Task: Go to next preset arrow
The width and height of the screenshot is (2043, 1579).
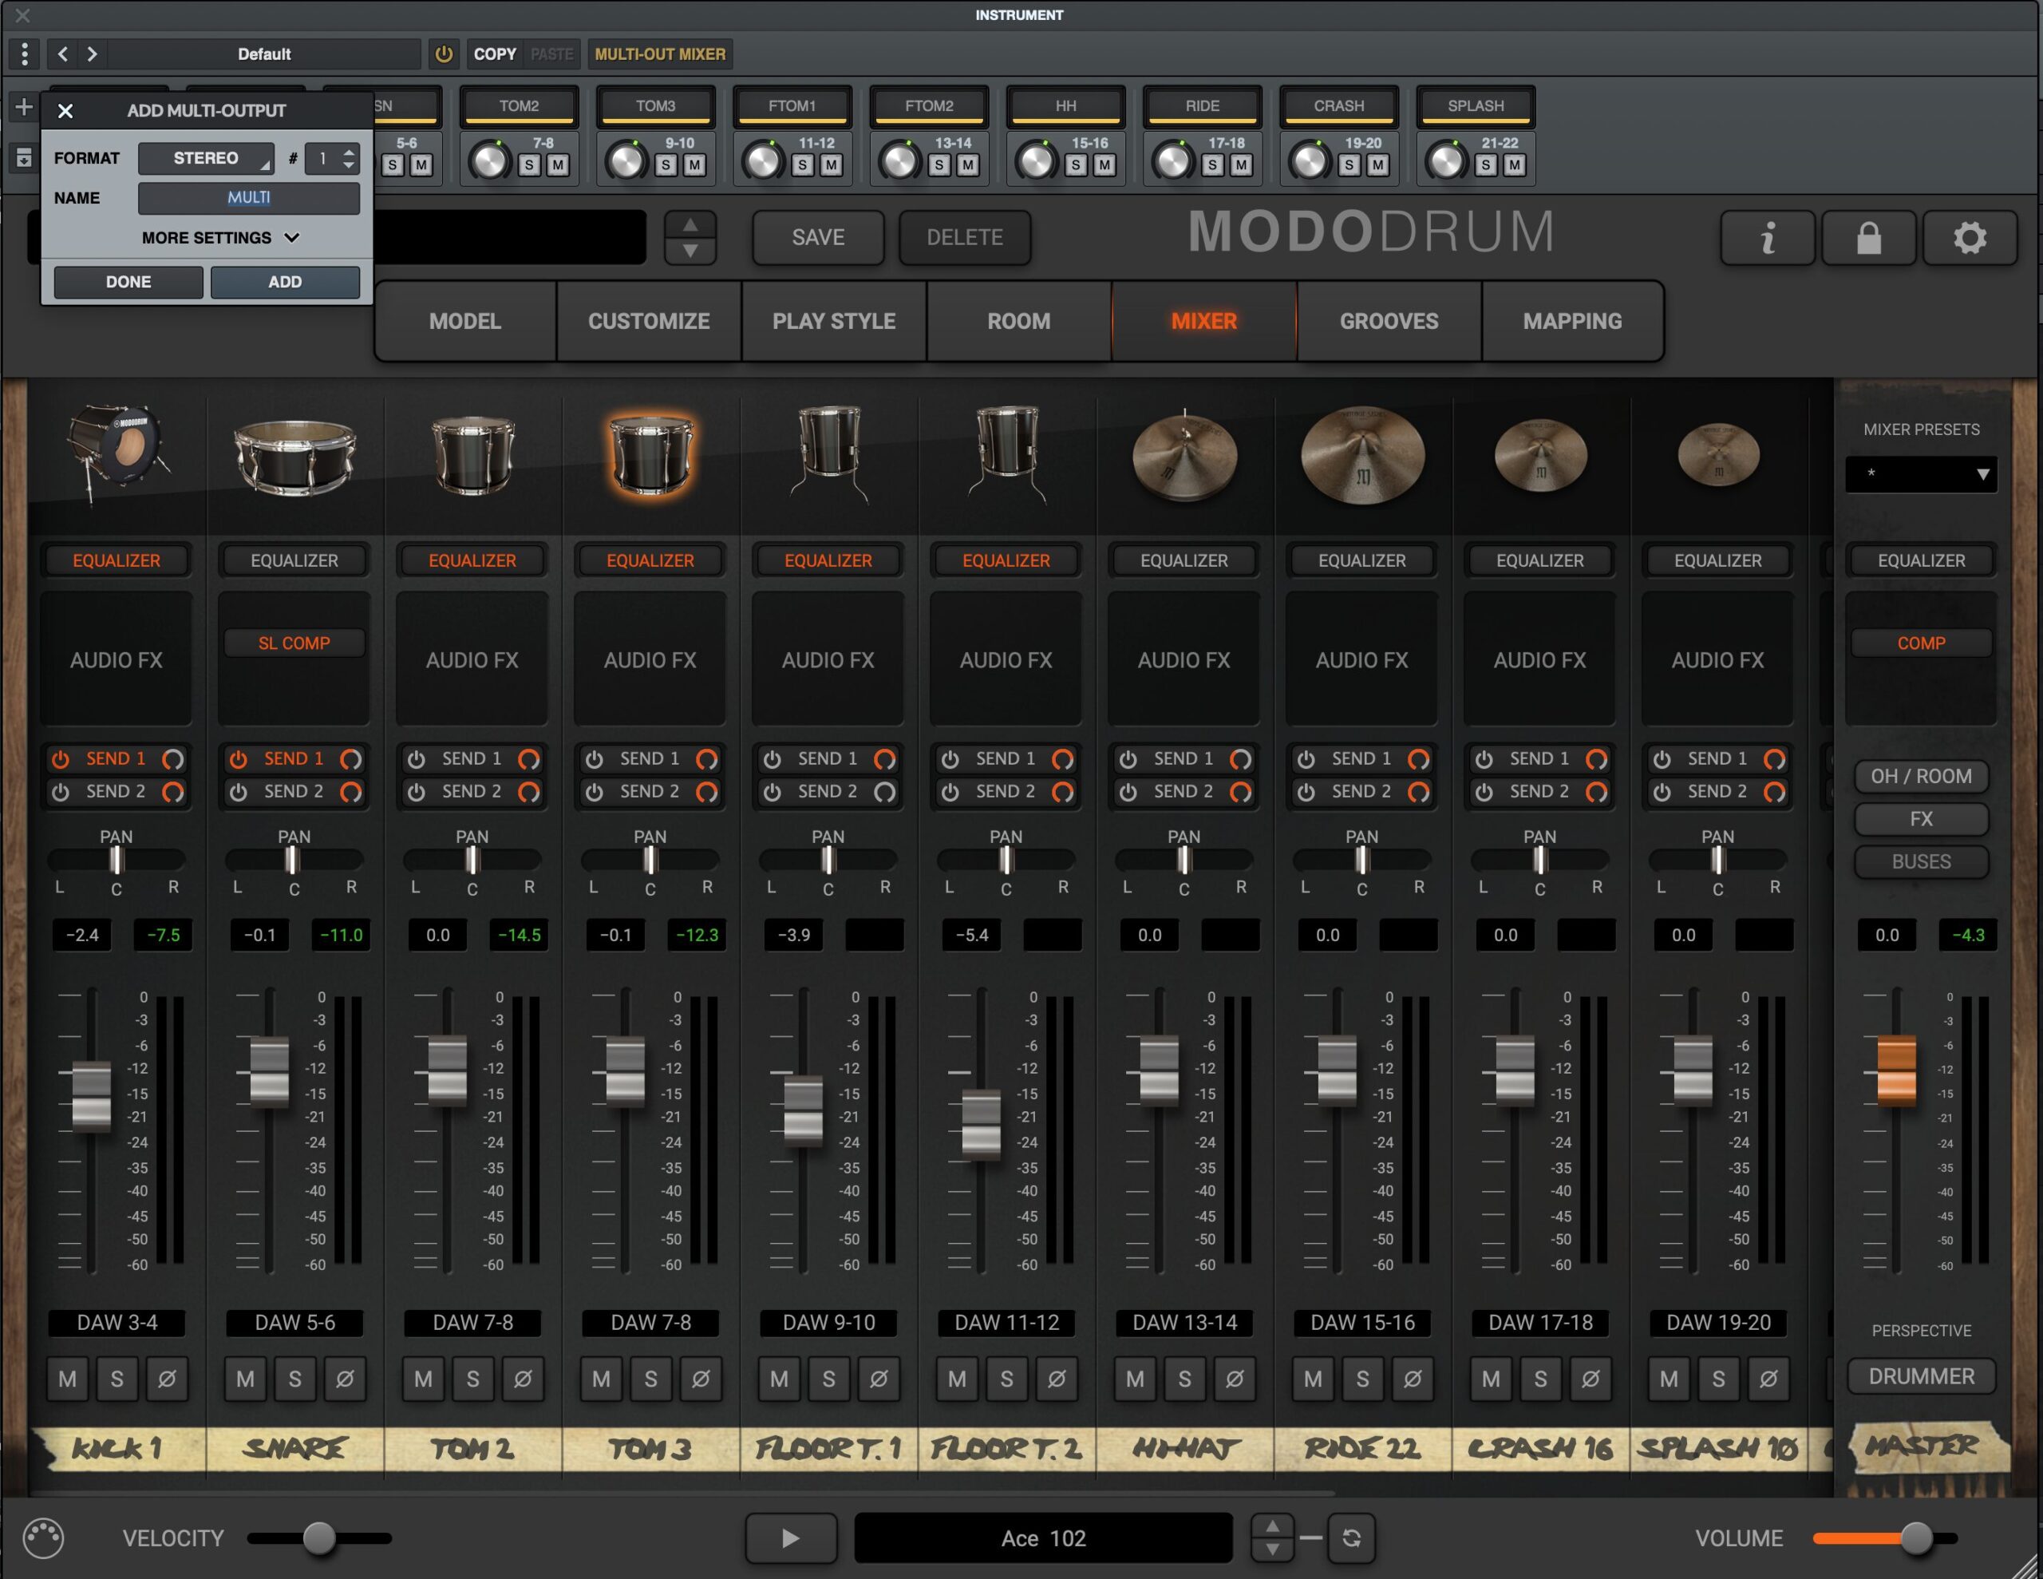Action: point(92,54)
